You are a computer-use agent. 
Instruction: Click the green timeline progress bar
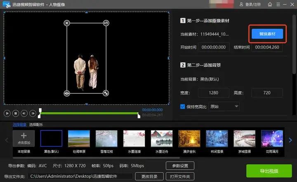click(x=89, y=113)
